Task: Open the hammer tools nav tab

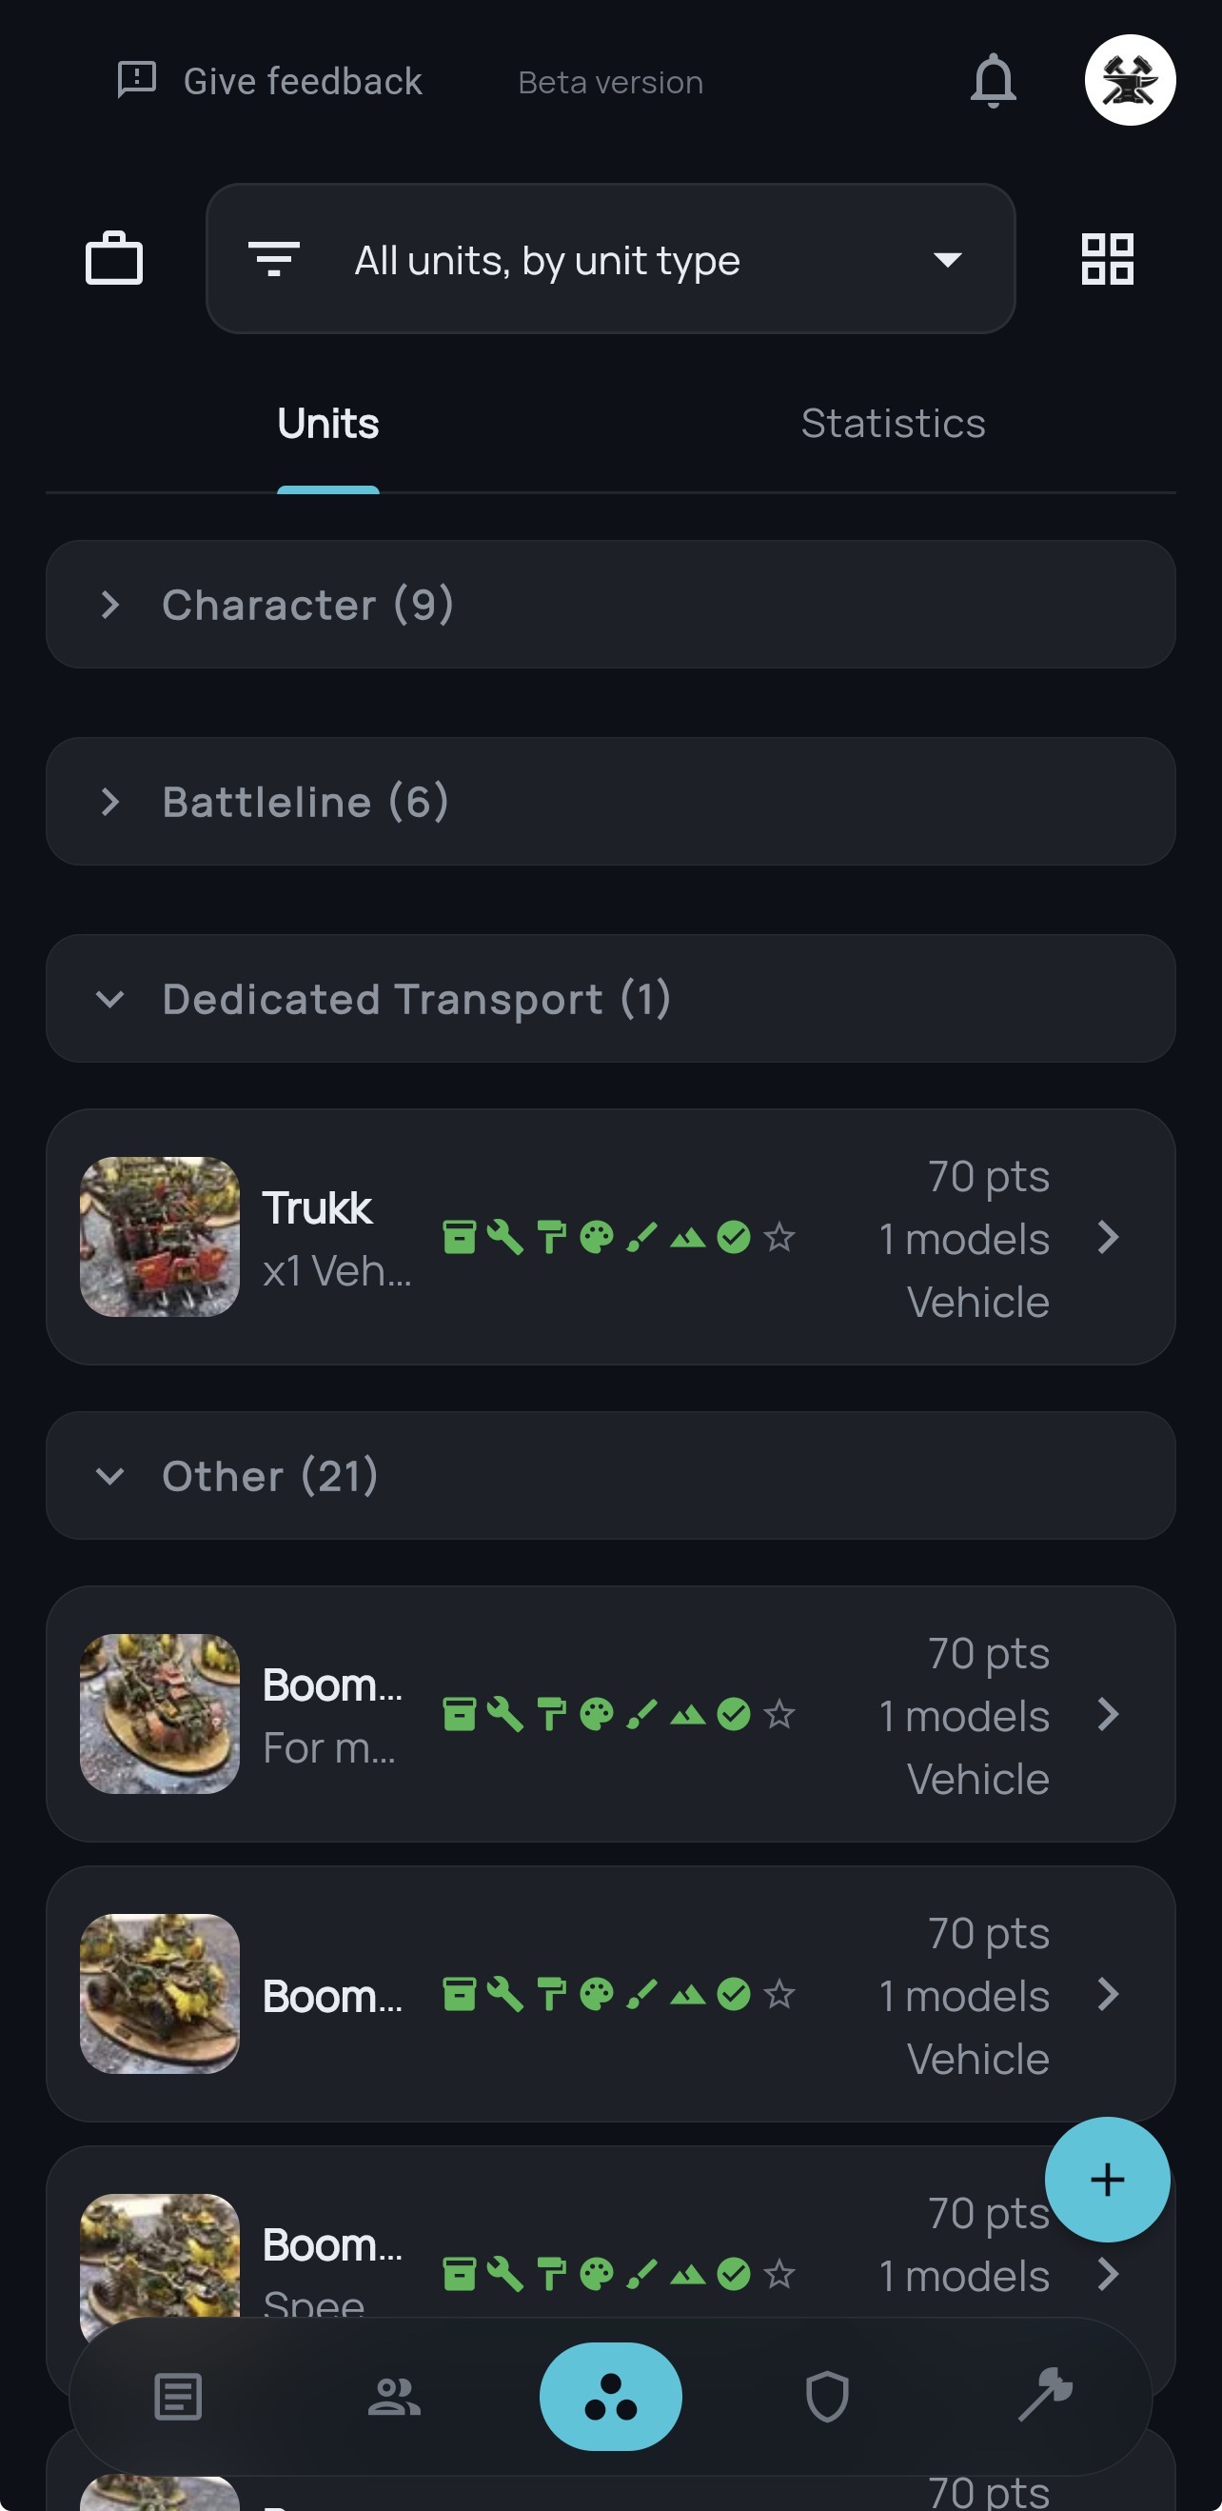Action: (x=1045, y=2395)
